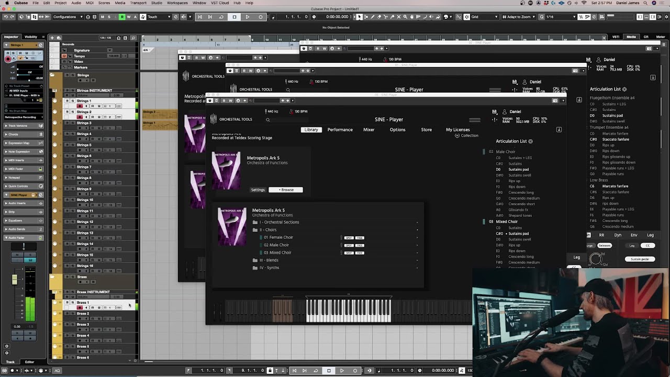Select 01 Female Choir instrument
The height and width of the screenshot is (377, 670).
pos(278,237)
